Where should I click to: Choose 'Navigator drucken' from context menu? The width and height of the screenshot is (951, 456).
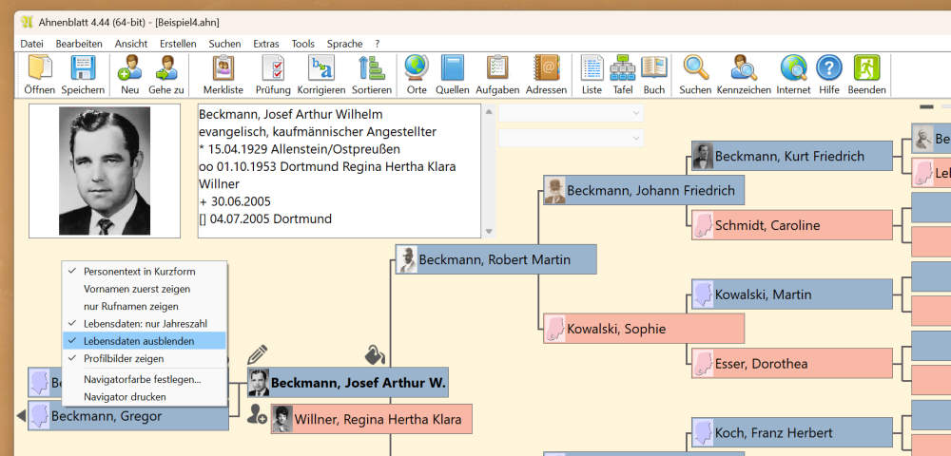(x=125, y=396)
